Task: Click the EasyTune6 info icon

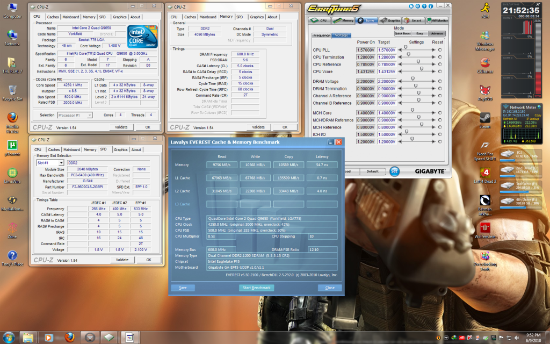Action: [430, 6]
